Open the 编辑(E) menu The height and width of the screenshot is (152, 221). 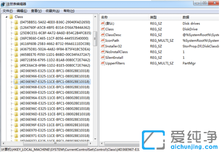[22, 11]
